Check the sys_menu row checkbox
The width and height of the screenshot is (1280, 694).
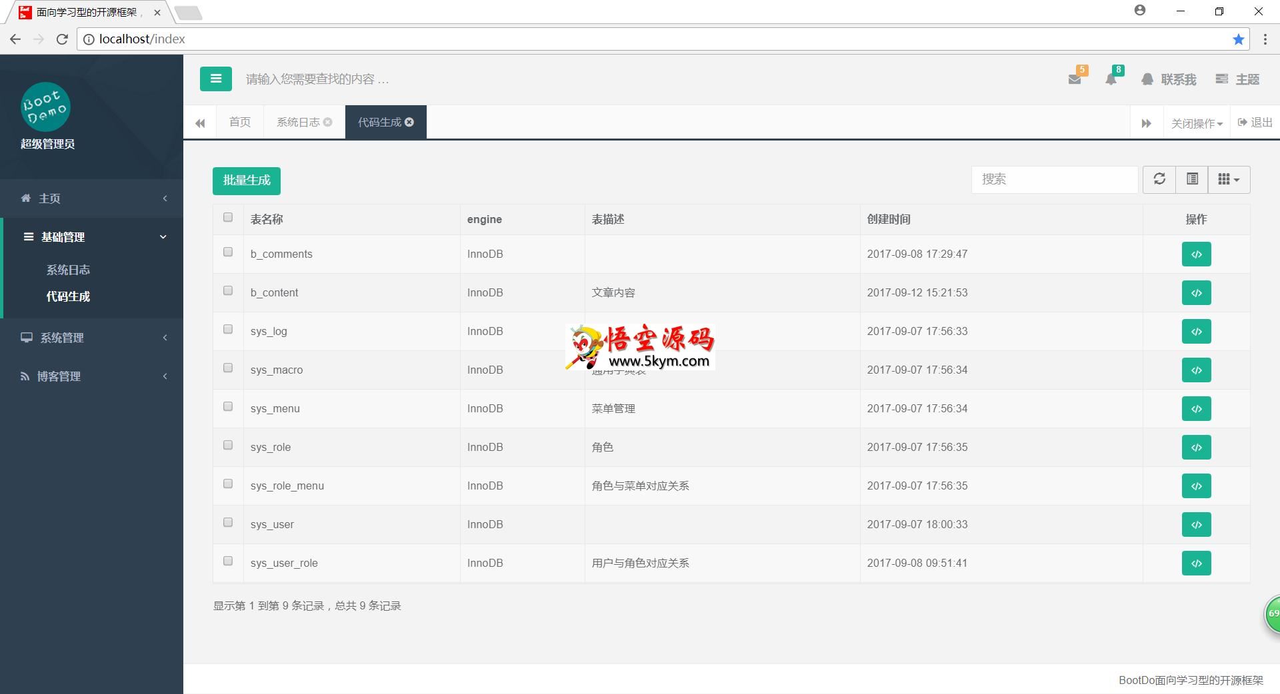(228, 406)
